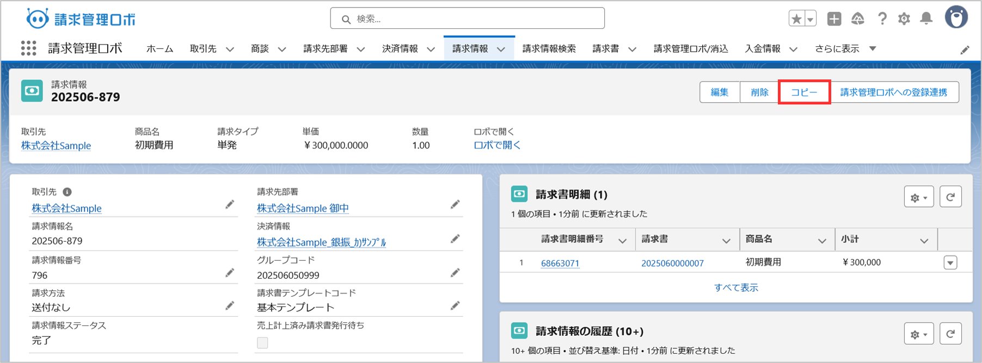Expand the 取引先 tab dropdown chevron

[x=230, y=49]
